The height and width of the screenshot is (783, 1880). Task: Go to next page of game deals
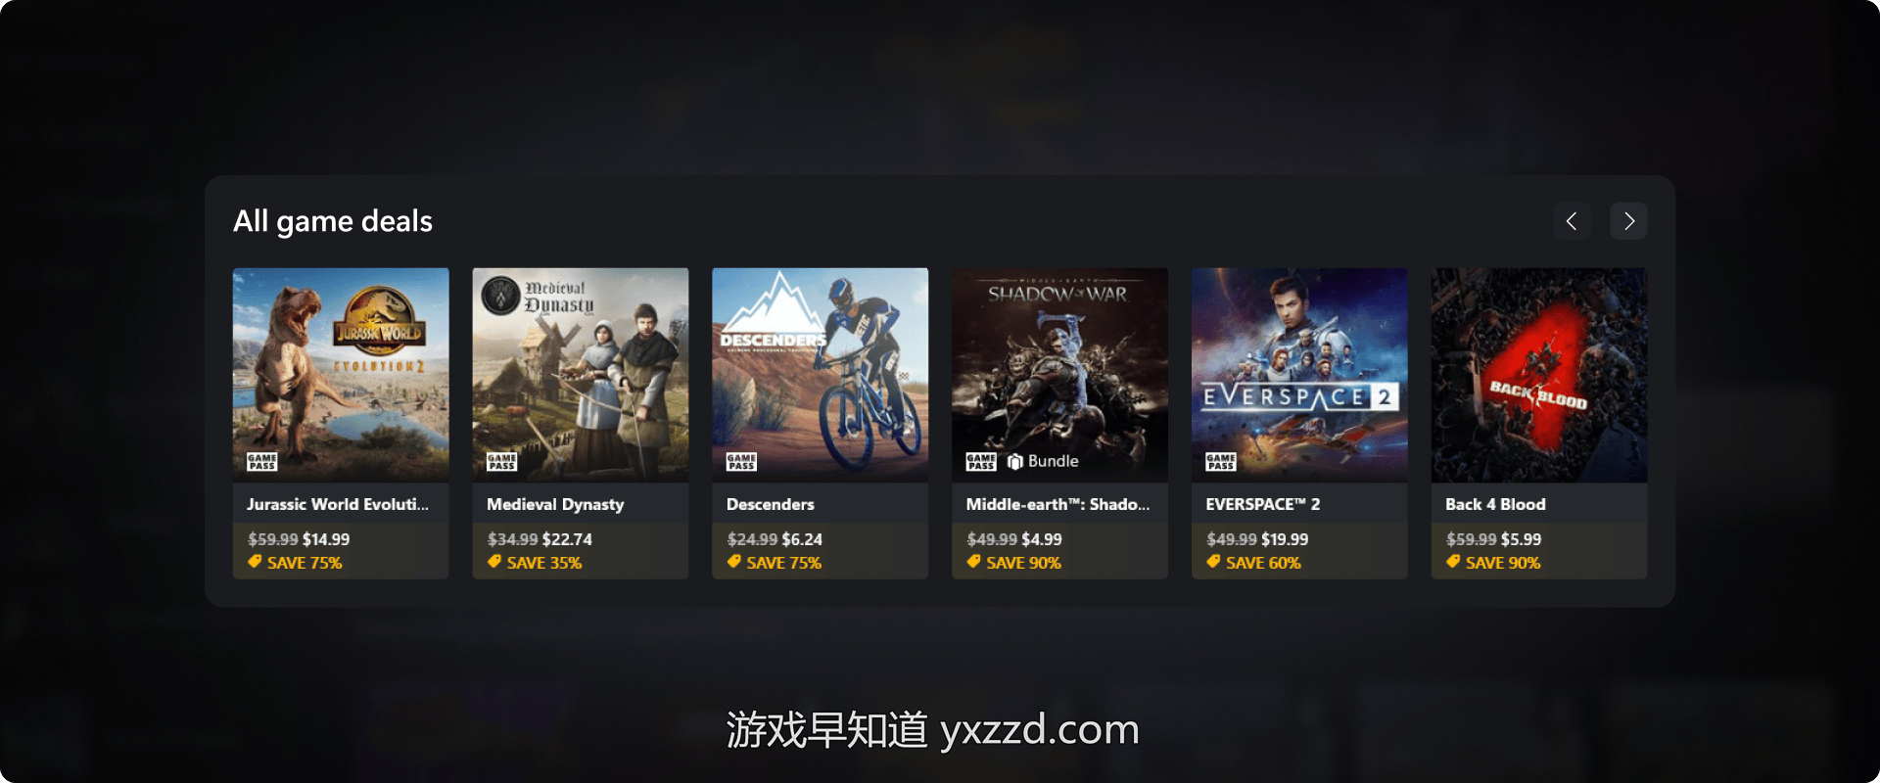tap(1628, 221)
